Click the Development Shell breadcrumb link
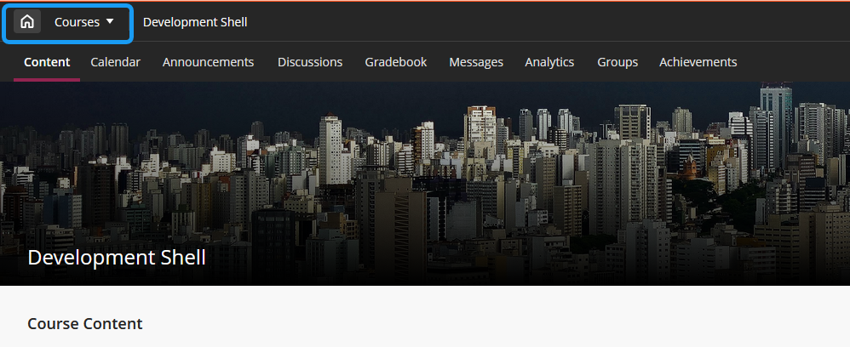The width and height of the screenshot is (850, 347). pos(195,22)
